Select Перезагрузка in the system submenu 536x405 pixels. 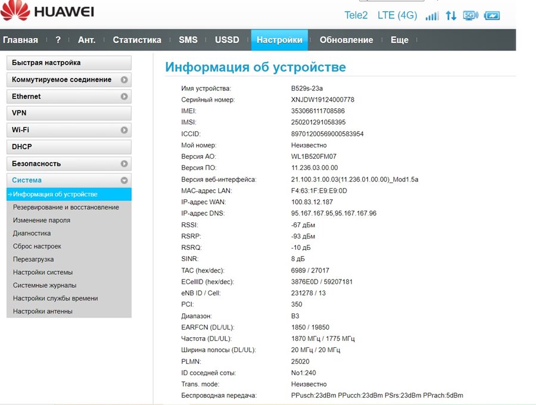click(33, 259)
